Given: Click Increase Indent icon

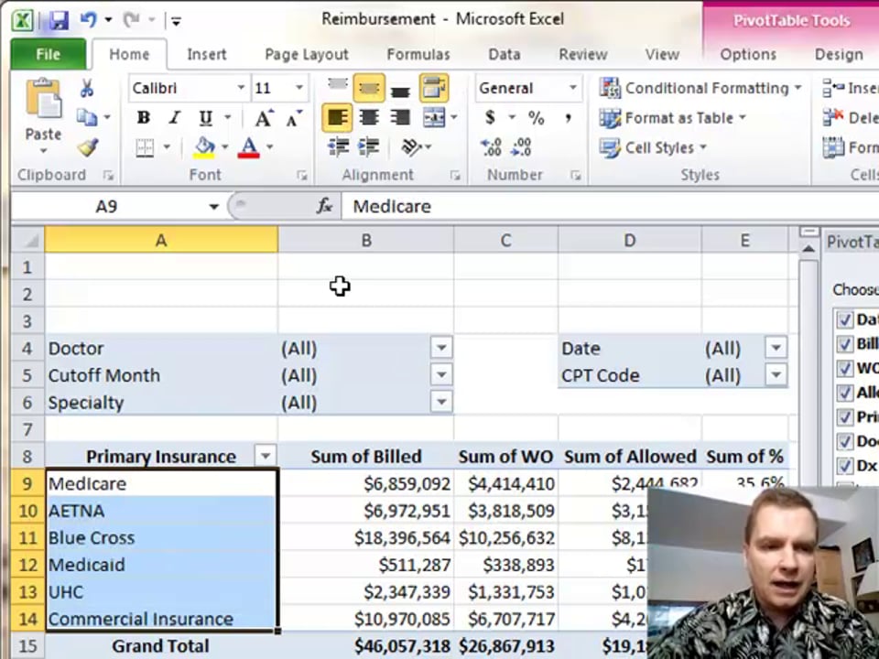Looking at the screenshot, I should pyautogui.click(x=369, y=147).
